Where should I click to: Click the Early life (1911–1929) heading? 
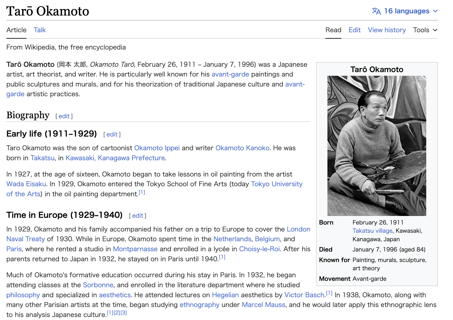[52, 134]
